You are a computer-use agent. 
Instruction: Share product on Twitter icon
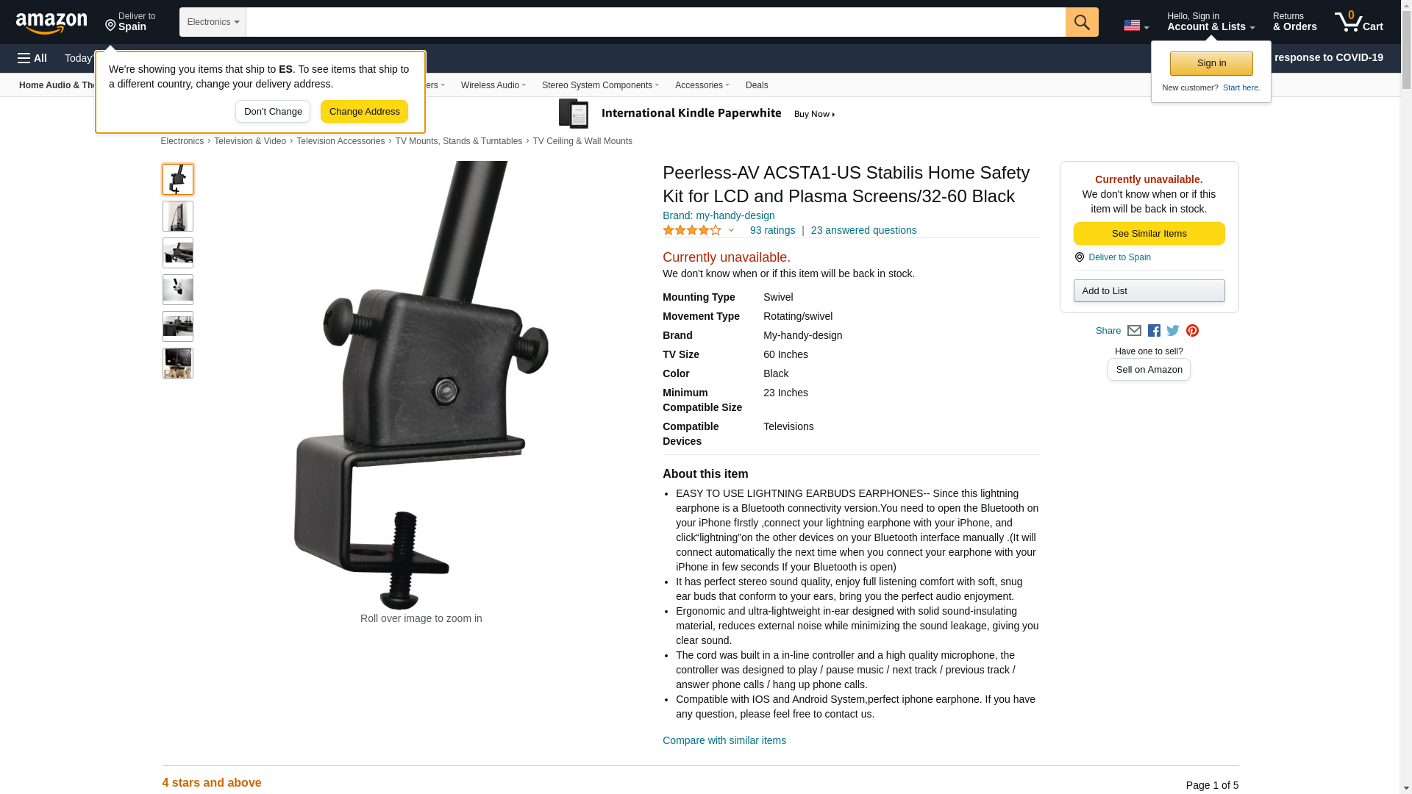click(1173, 331)
